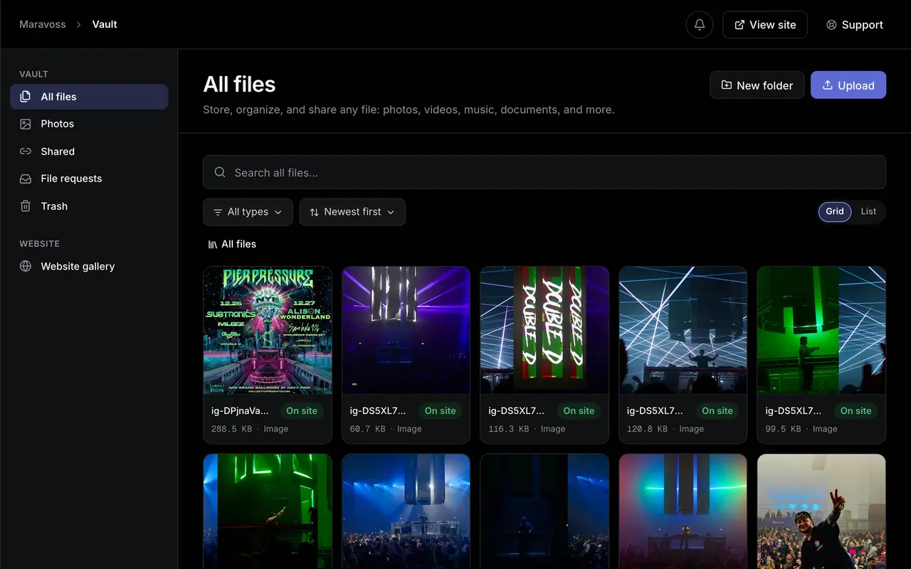This screenshot has width=911, height=569.
Task: Open Trash section
Action: 89,206
